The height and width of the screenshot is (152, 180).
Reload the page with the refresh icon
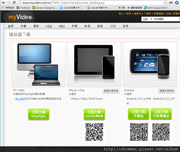[14, 2]
